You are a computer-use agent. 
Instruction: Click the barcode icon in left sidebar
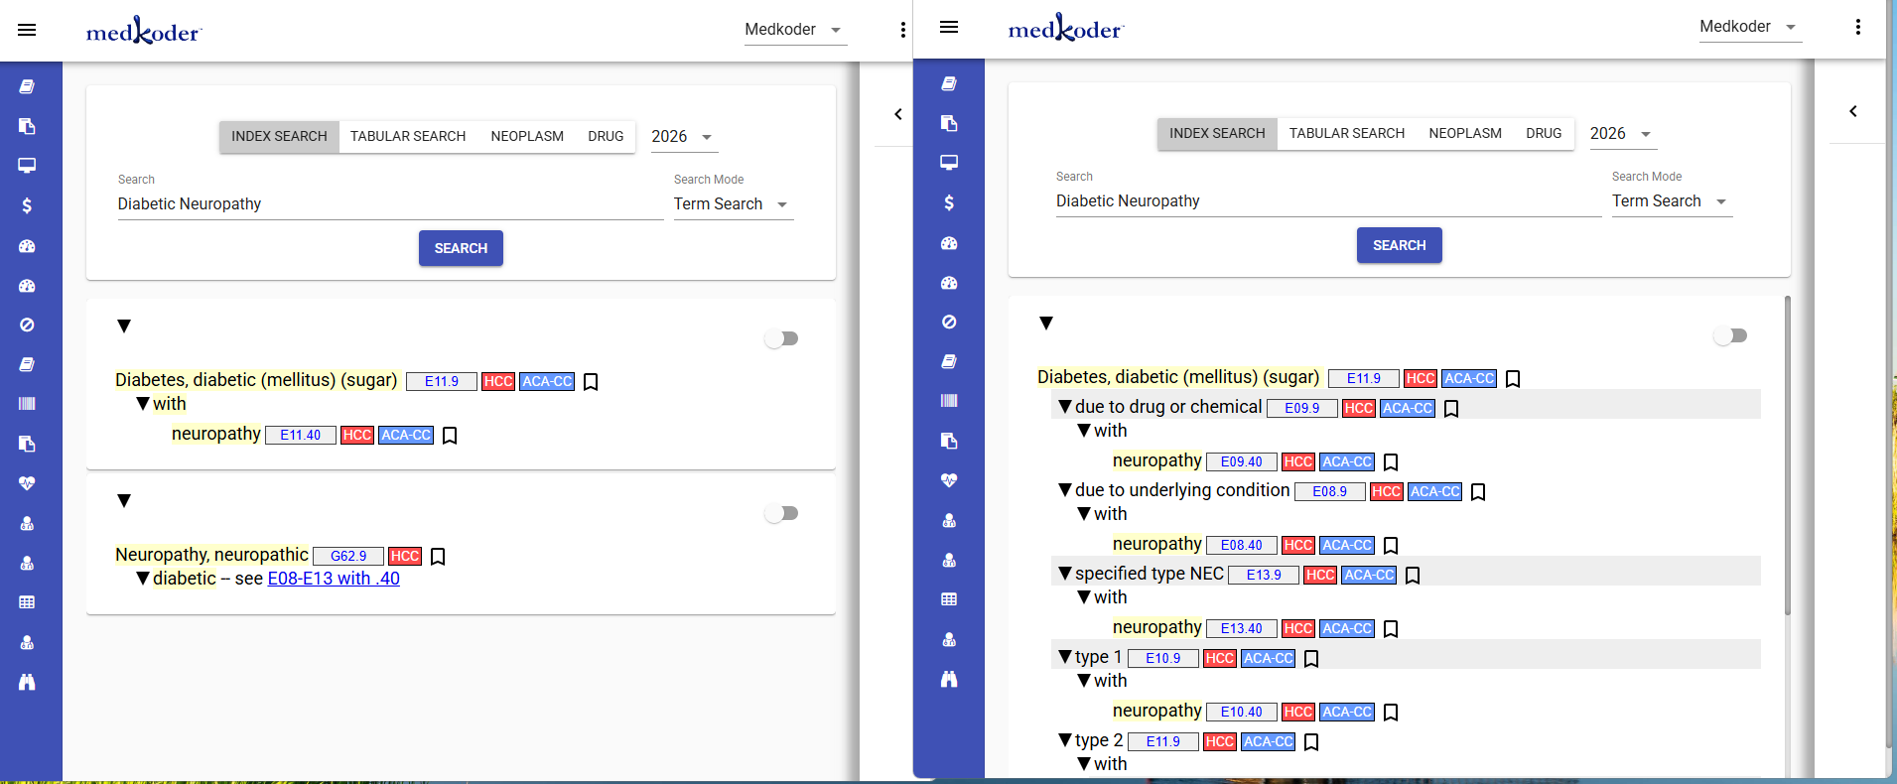(27, 404)
